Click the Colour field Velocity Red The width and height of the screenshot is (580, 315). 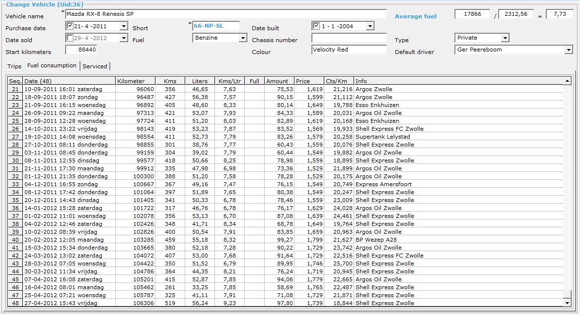(x=349, y=50)
